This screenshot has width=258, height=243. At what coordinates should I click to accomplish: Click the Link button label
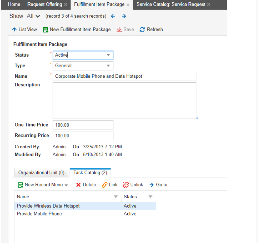pos(113,185)
